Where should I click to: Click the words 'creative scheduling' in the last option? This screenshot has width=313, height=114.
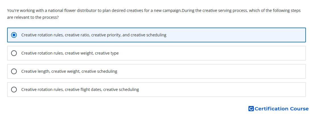(x=121, y=90)
